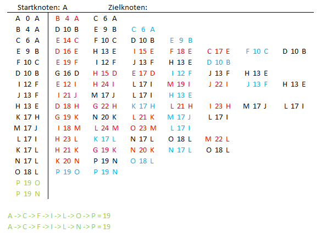Select the green 'P 19 N' entry
The image size is (321, 233).
tap(28, 194)
